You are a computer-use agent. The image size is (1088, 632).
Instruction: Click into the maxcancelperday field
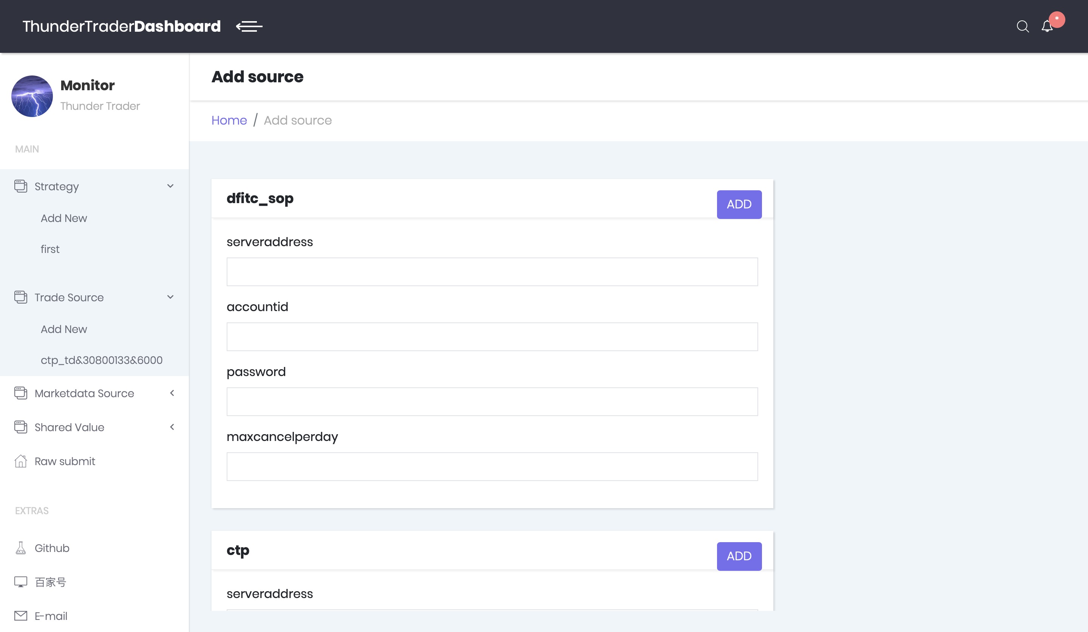(x=492, y=466)
